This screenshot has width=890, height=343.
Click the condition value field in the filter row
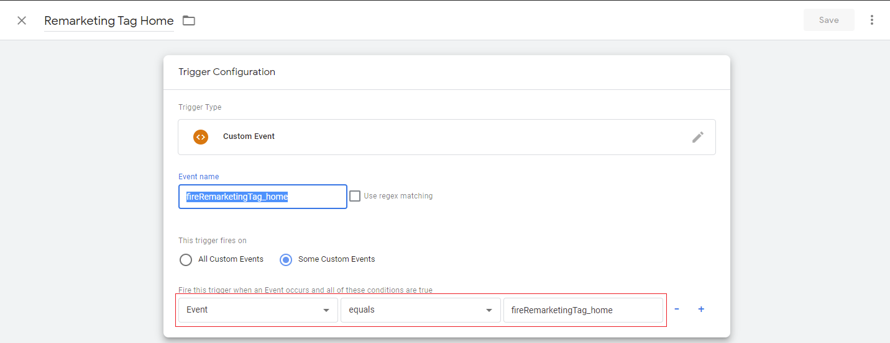click(582, 310)
